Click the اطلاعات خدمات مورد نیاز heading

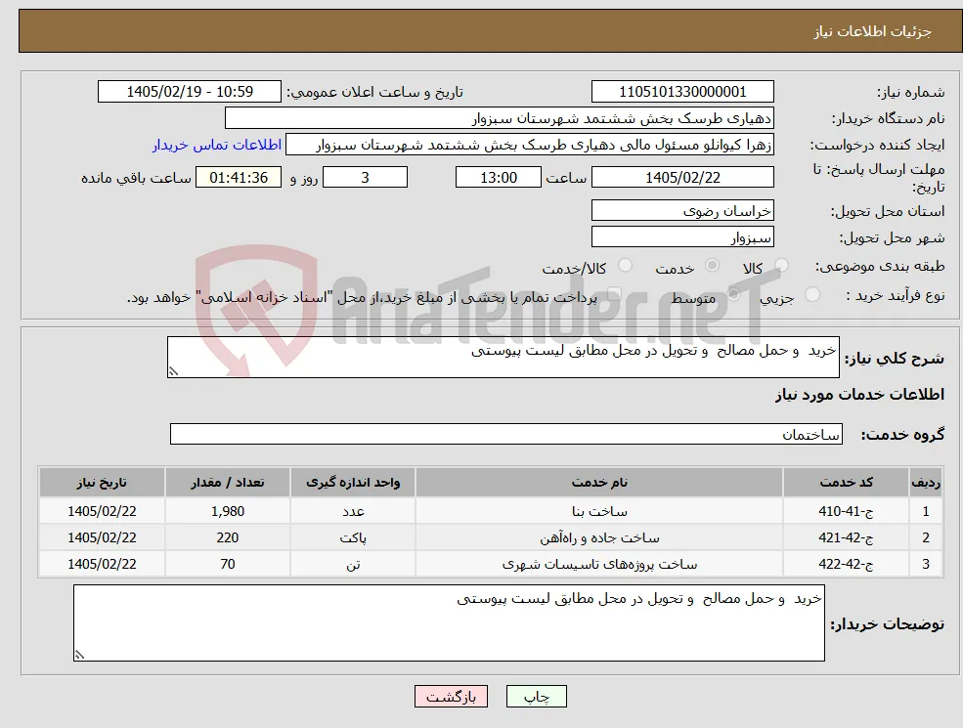coord(859,394)
